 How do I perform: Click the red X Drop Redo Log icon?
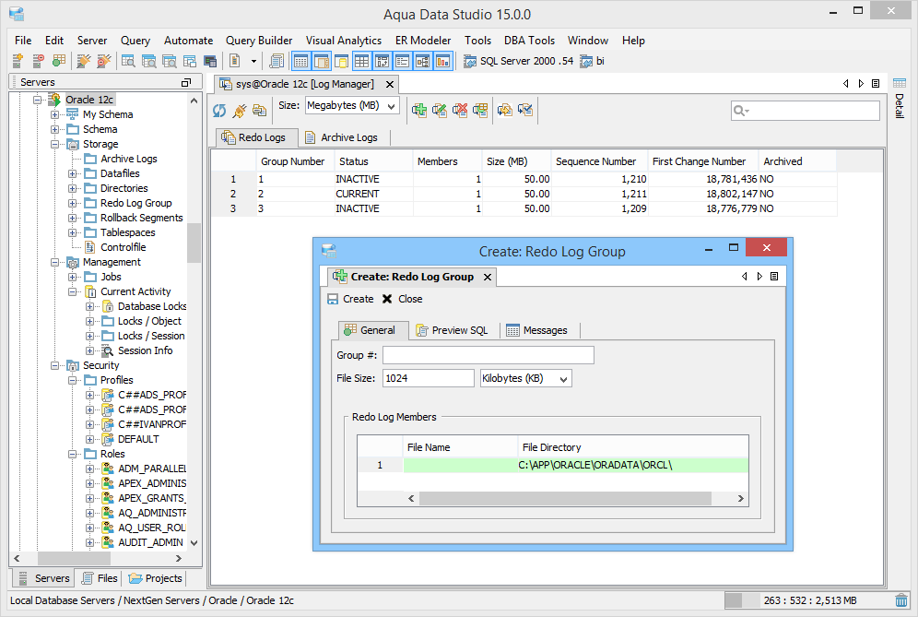point(460,110)
